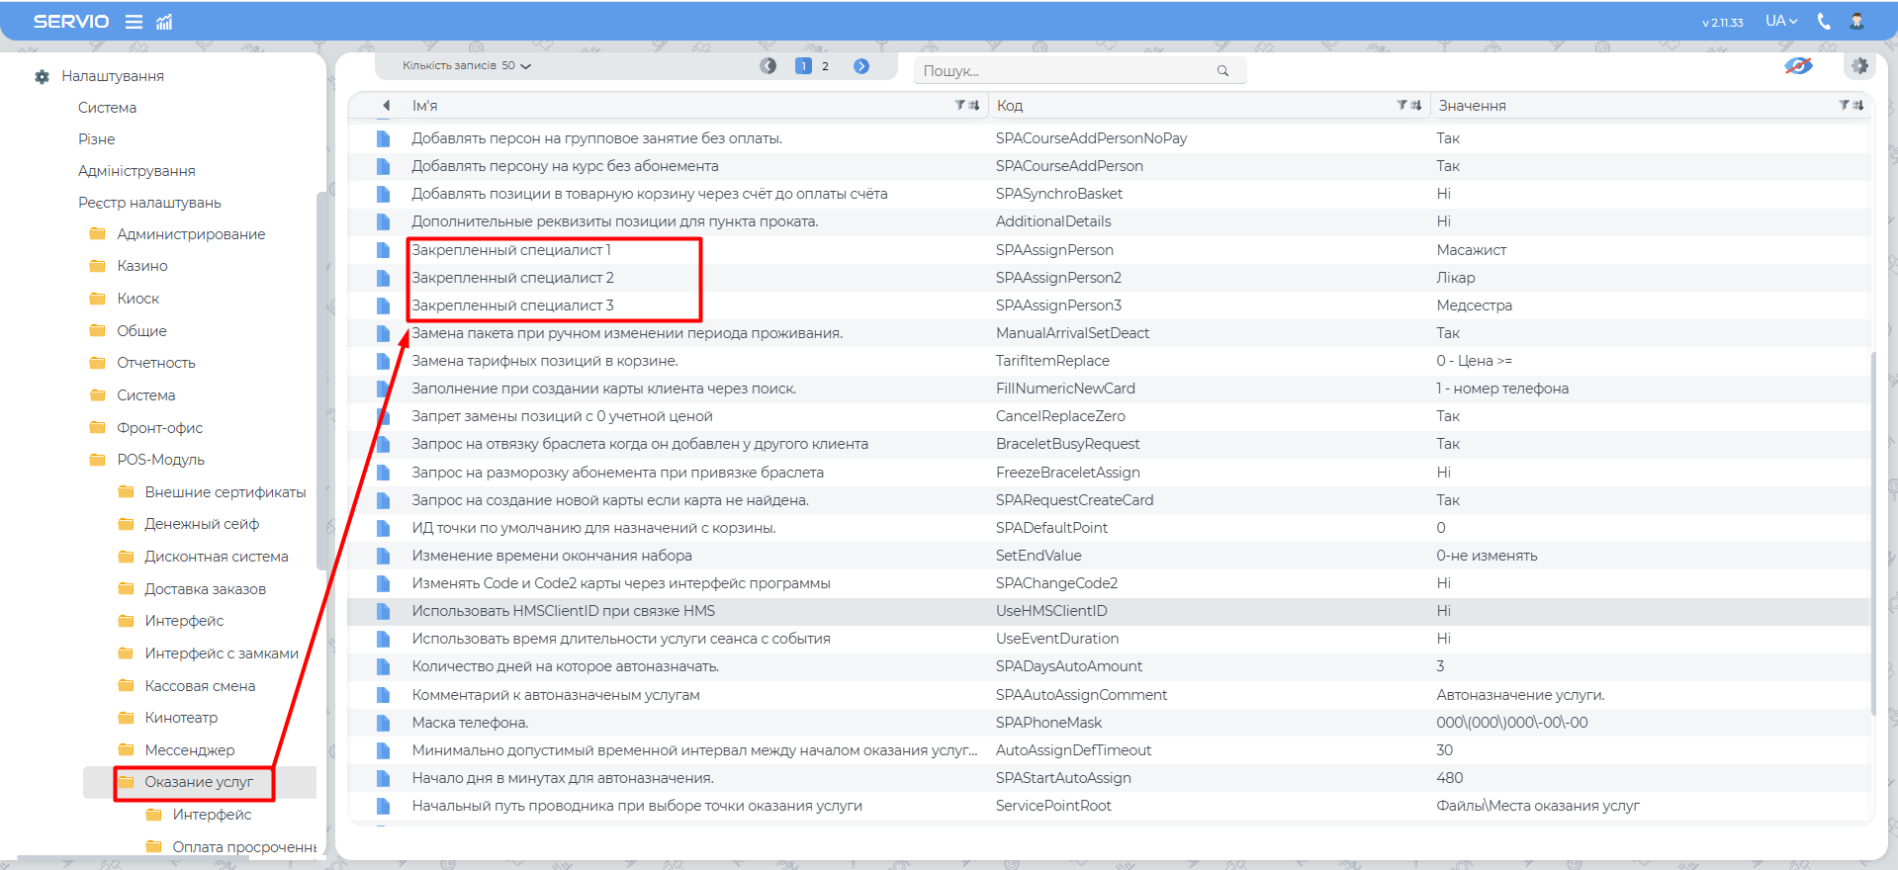The image size is (1898, 870).
Task: Open the UA language dropdown
Action: tap(1781, 21)
